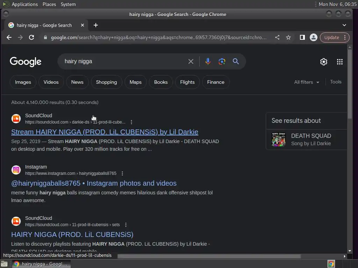Viewport: 358px width, 268px height.
Task: Click the padlock site info icon
Action: tap(45, 37)
